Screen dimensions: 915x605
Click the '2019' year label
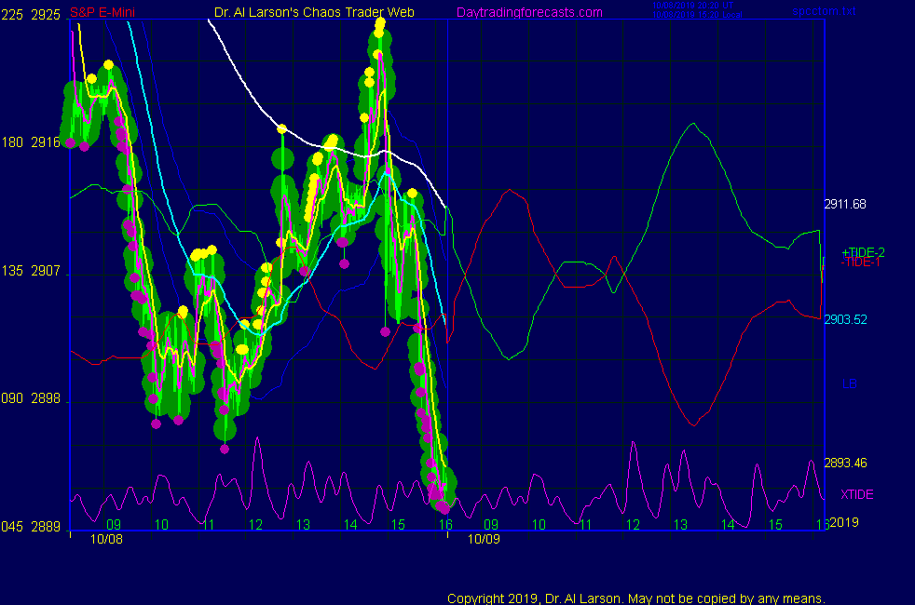[844, 522]
